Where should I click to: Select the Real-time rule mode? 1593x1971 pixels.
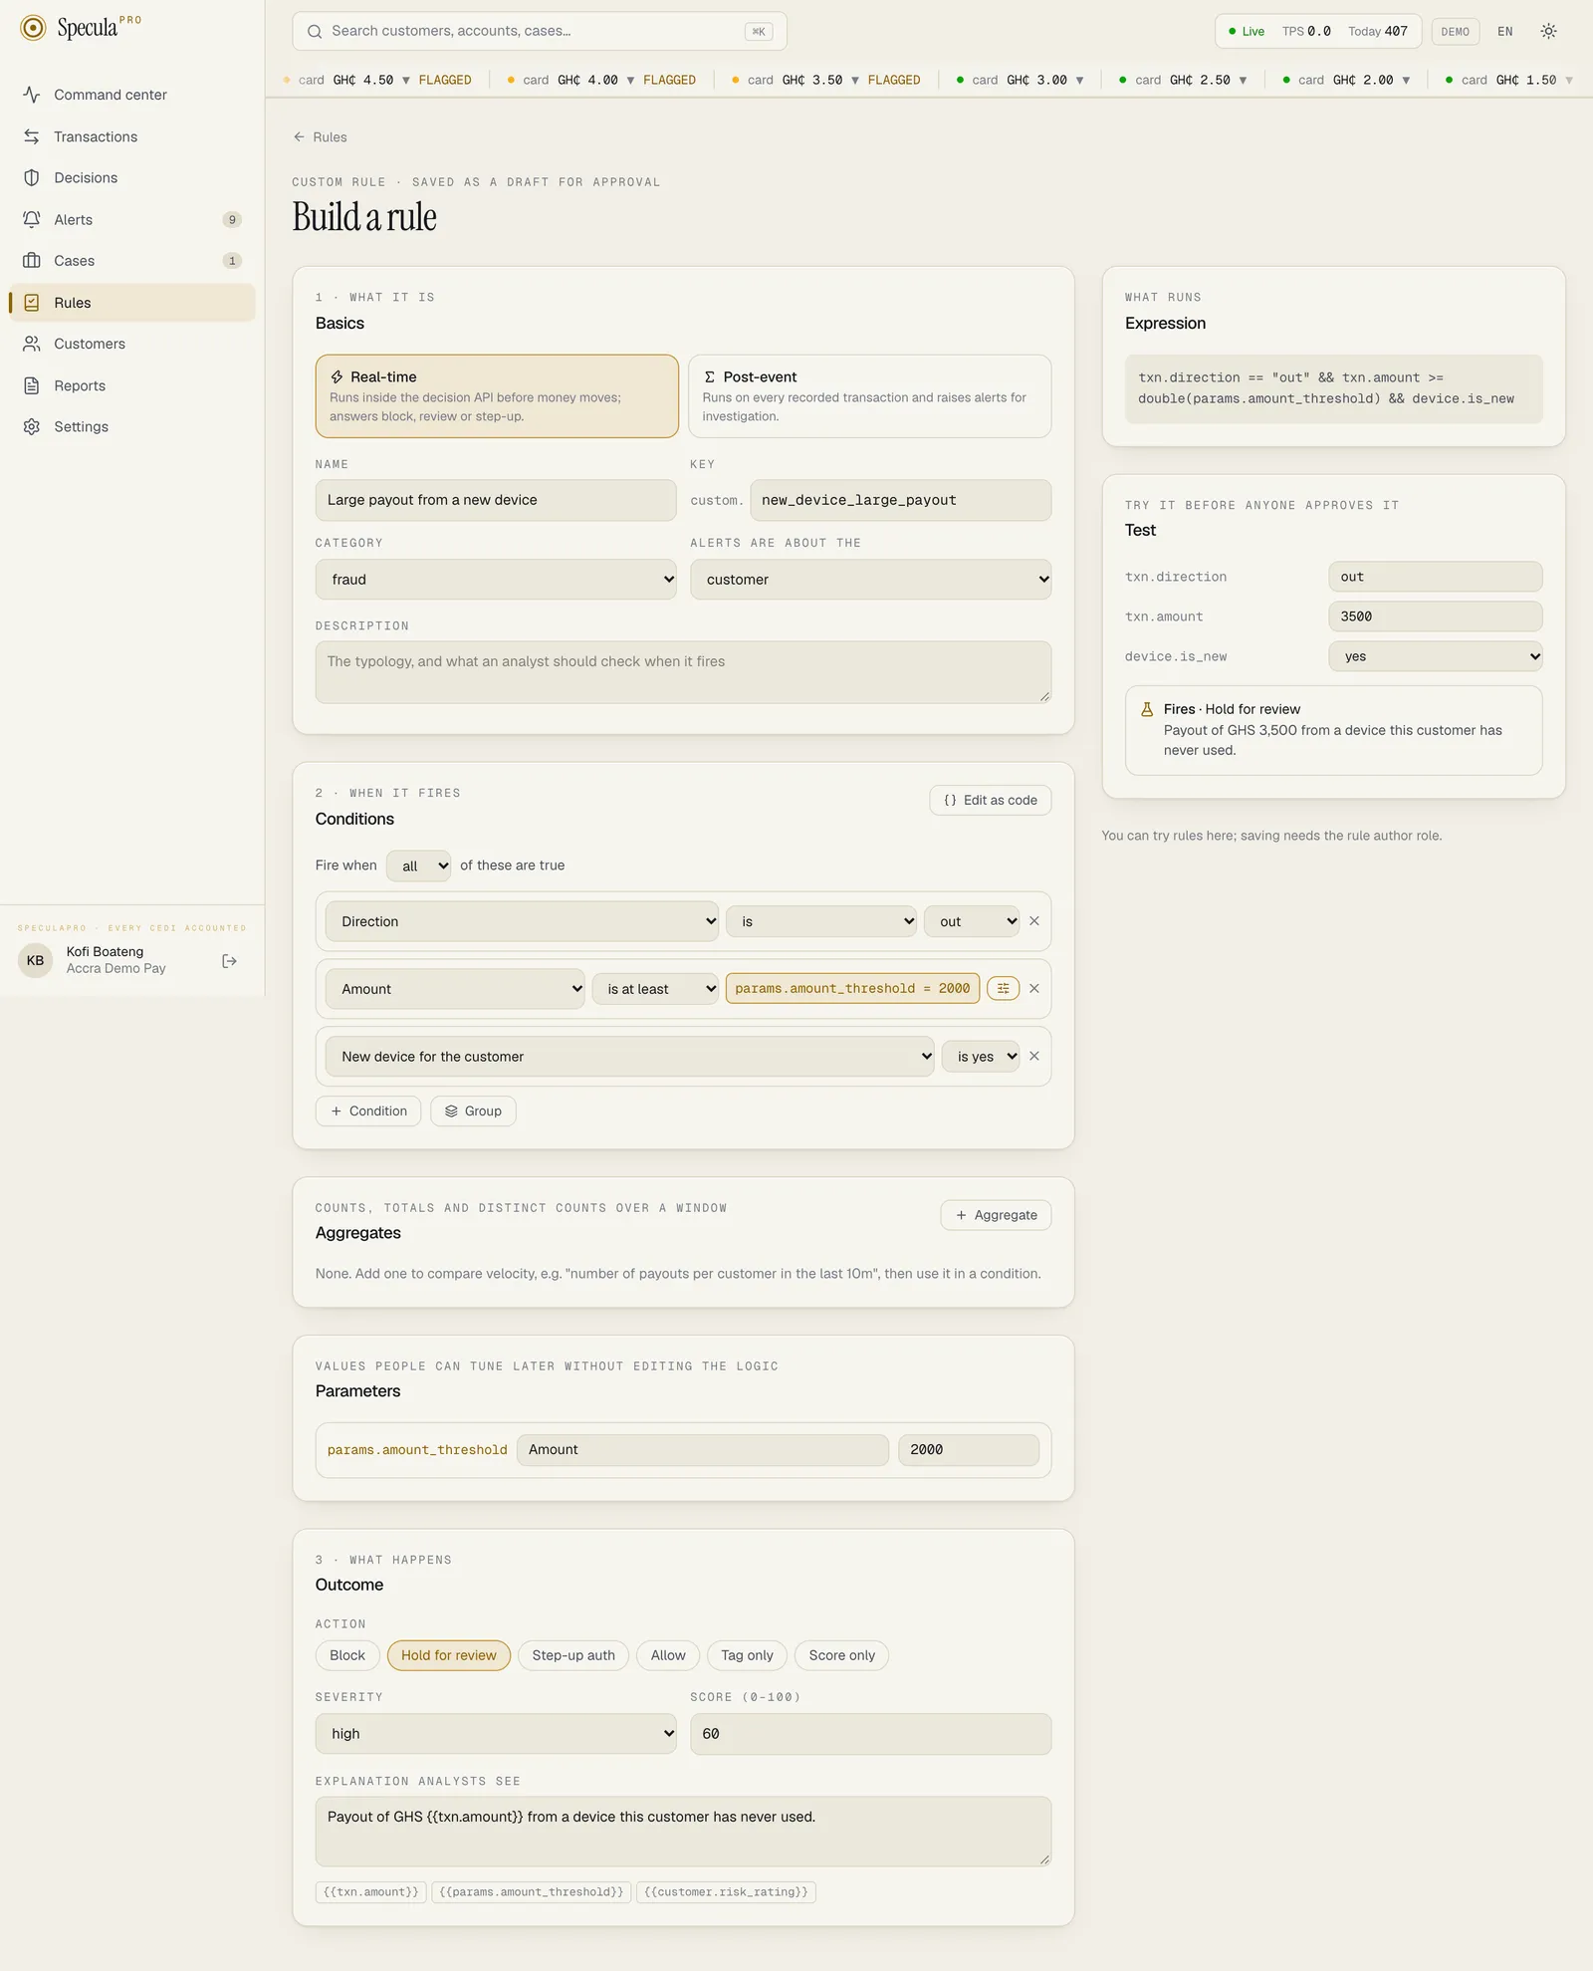(497, 396)
